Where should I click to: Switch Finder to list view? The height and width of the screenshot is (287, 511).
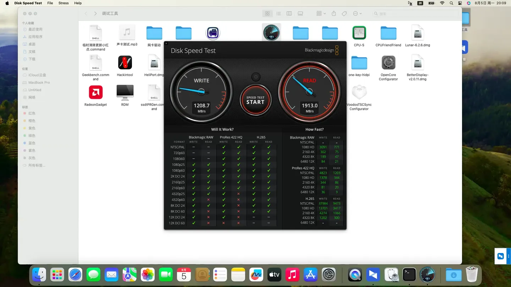click(x=278, y=13)
